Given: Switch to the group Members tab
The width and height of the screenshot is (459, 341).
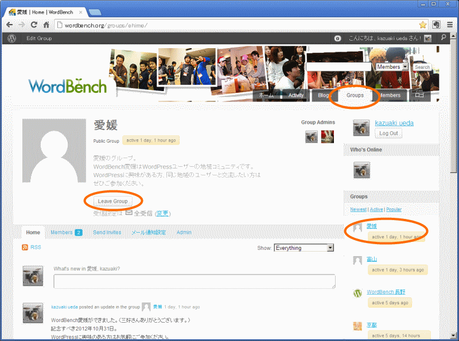Looking at the screenshot, I should tap(66, 233).
